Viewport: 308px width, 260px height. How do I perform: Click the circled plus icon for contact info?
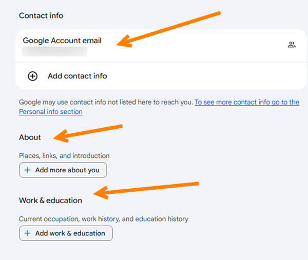[32, 76]
